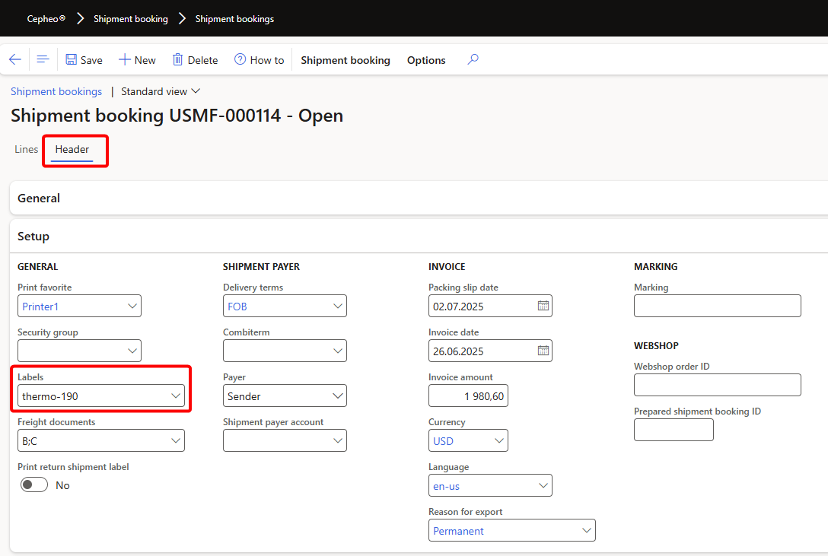Click the back arrow icon

pos(15,60)
